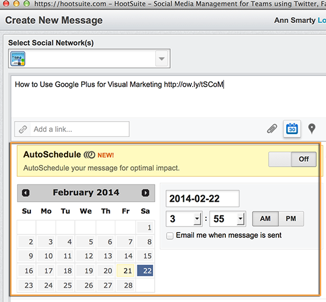Viewport: 326px width, 302px height.
Task: Click the Ann Smarty user name
Action: click(x=295, y=20)
